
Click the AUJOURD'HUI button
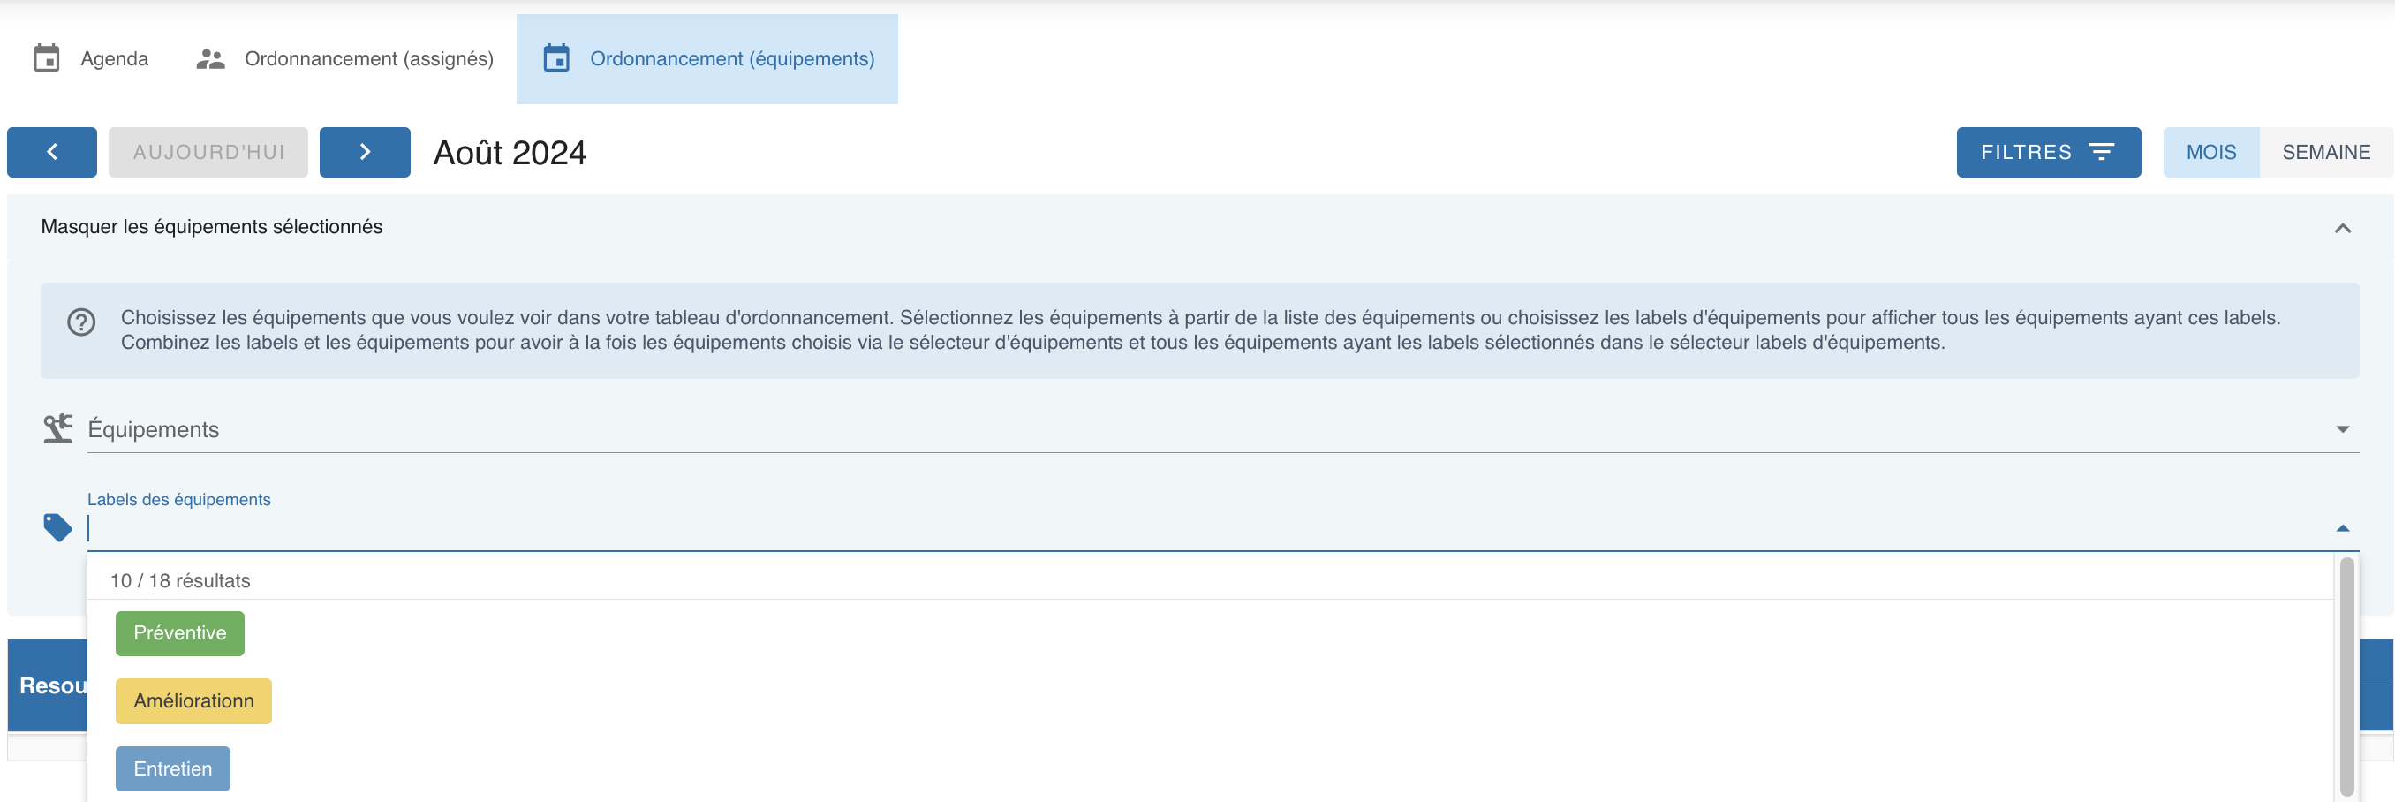tap(208, 153)
